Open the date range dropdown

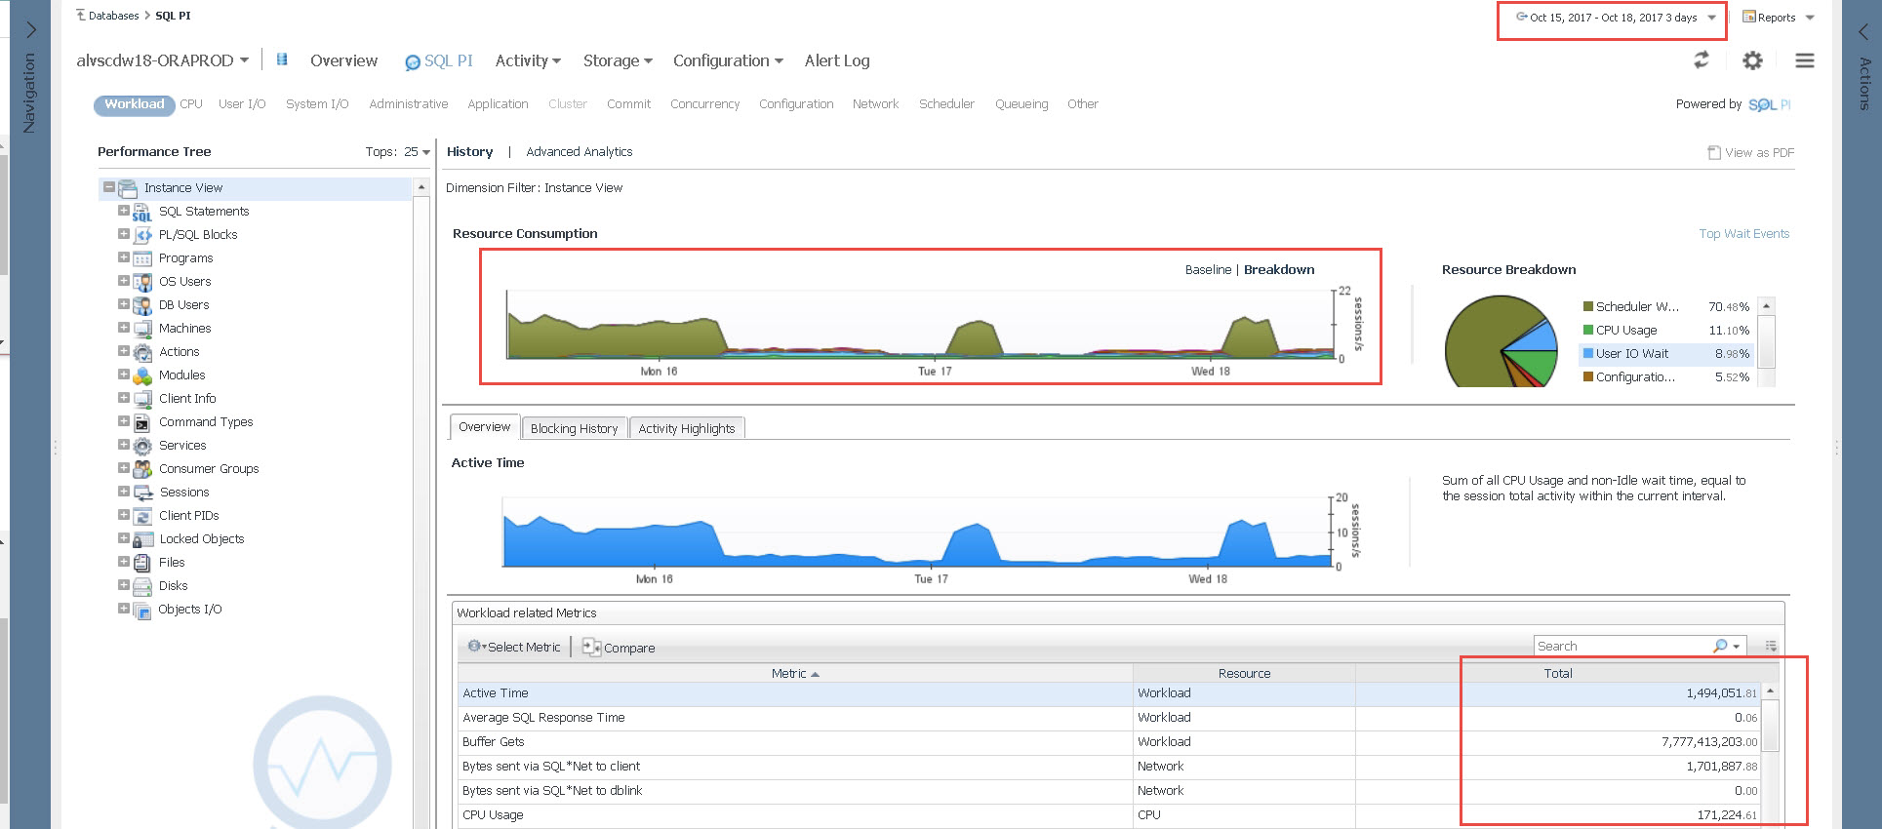click(x=1711, y=18)
